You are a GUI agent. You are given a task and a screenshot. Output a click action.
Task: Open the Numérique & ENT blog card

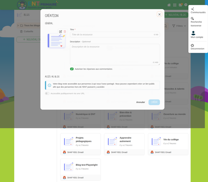pos(80,119)
